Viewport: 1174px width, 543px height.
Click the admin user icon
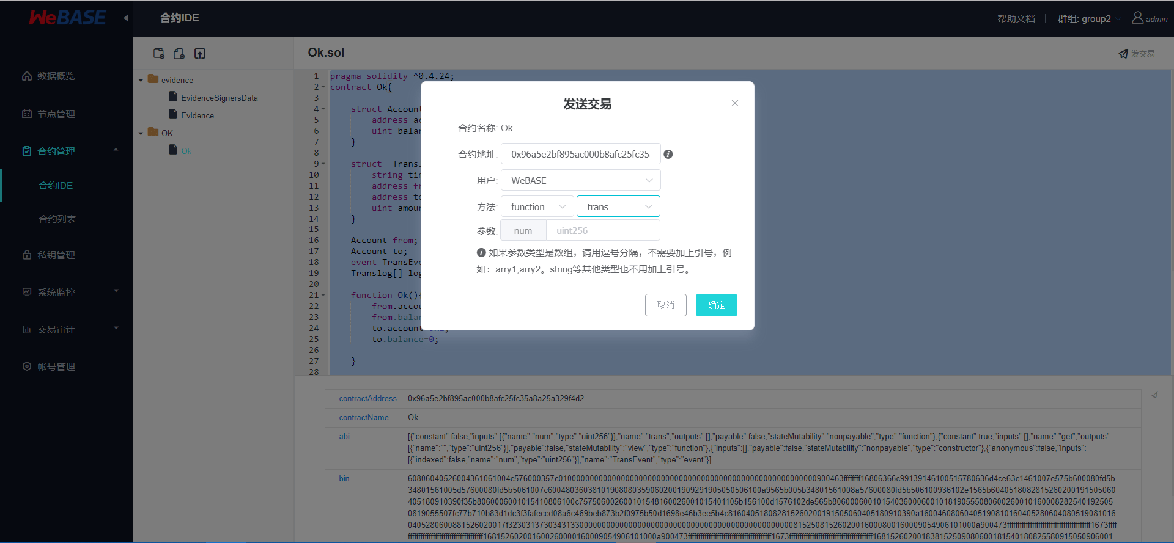[x=1137, y=18]
